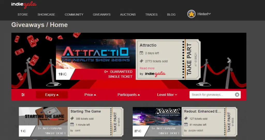Open the TRADES menu
The height and width of the screenshot is (140, 265).
pyautogui.click(x=151, y=14)
